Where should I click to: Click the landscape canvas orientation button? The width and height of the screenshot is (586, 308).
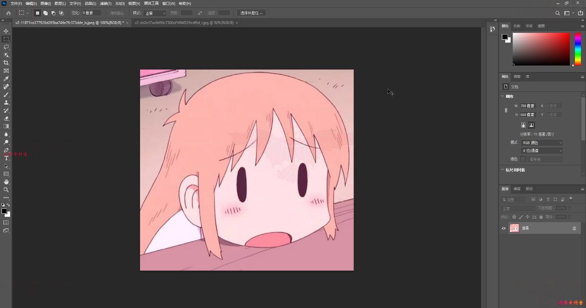531,125
